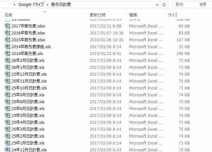Select file name 2017年取引表.xlsx
212x152 pixels.
[28, 26]
